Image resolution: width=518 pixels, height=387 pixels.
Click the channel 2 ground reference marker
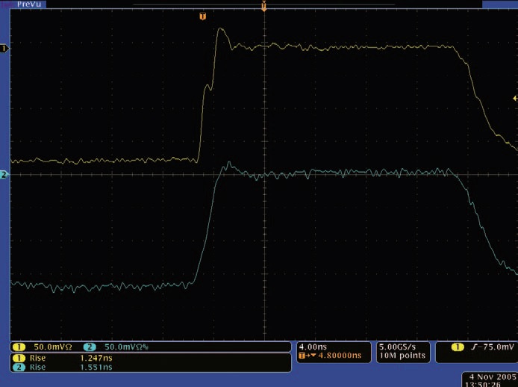tap(4, 175)
